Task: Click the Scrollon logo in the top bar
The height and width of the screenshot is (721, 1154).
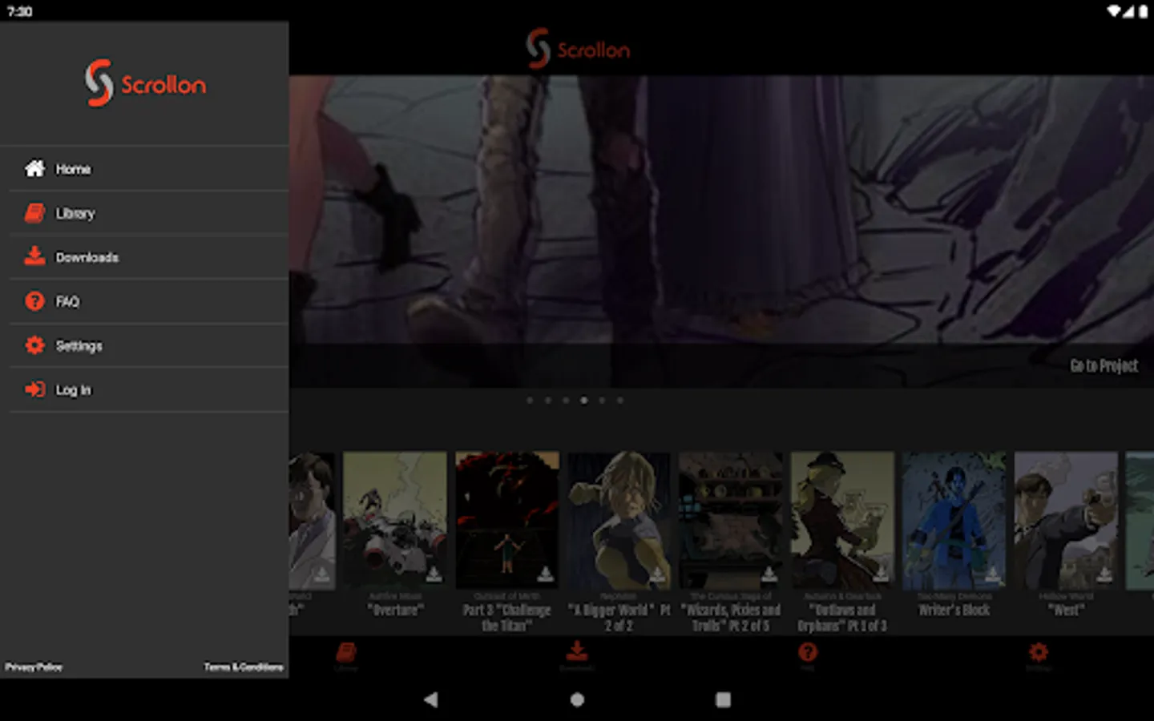Action: pyautogui.click(x=578, y=49)
